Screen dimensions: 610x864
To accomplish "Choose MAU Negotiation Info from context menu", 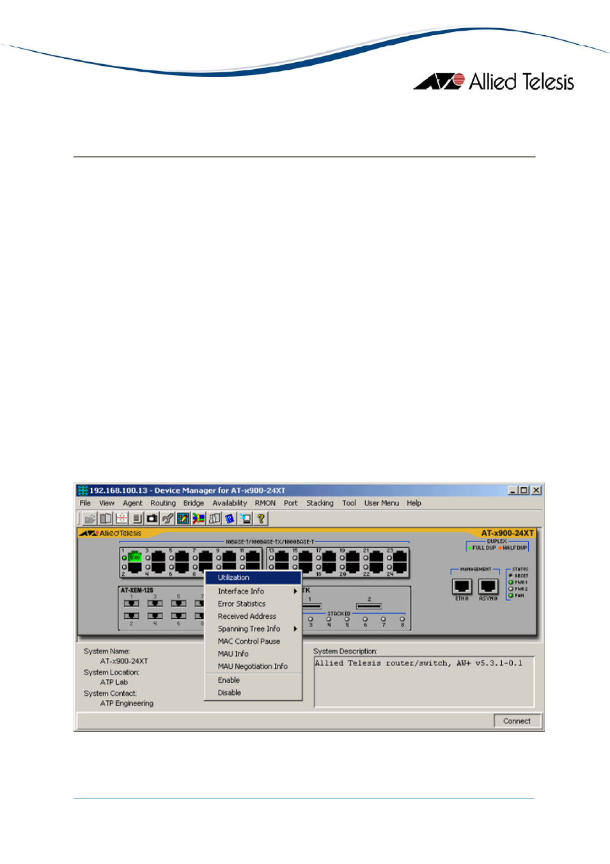I will [x=253, y=666].
